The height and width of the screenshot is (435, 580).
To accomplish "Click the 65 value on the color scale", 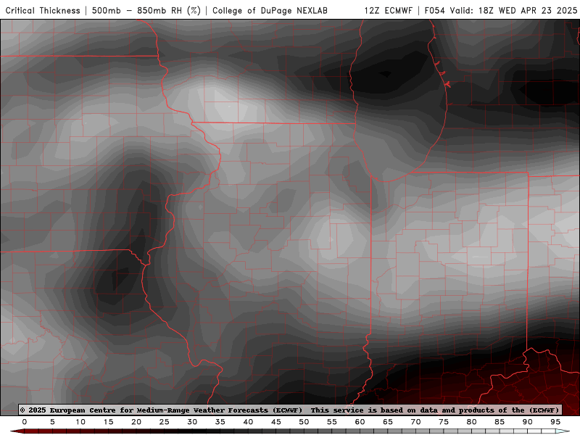I will 388,422.
